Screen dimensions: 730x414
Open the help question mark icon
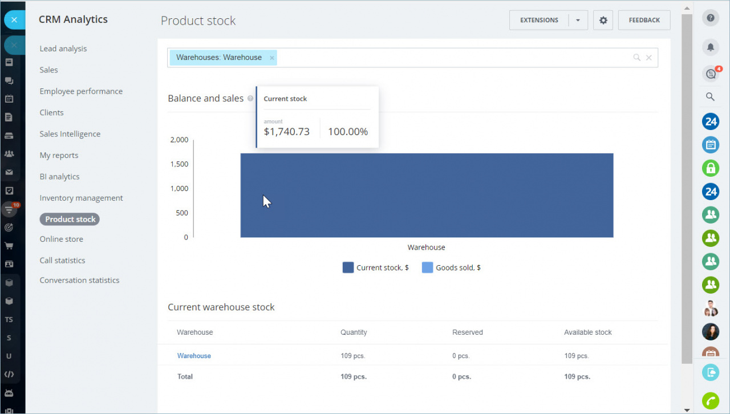coord(711,18)
